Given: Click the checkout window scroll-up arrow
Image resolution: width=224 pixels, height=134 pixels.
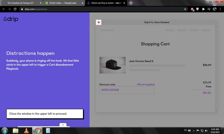Looking at the screenshot, I should tap(216, 27).
